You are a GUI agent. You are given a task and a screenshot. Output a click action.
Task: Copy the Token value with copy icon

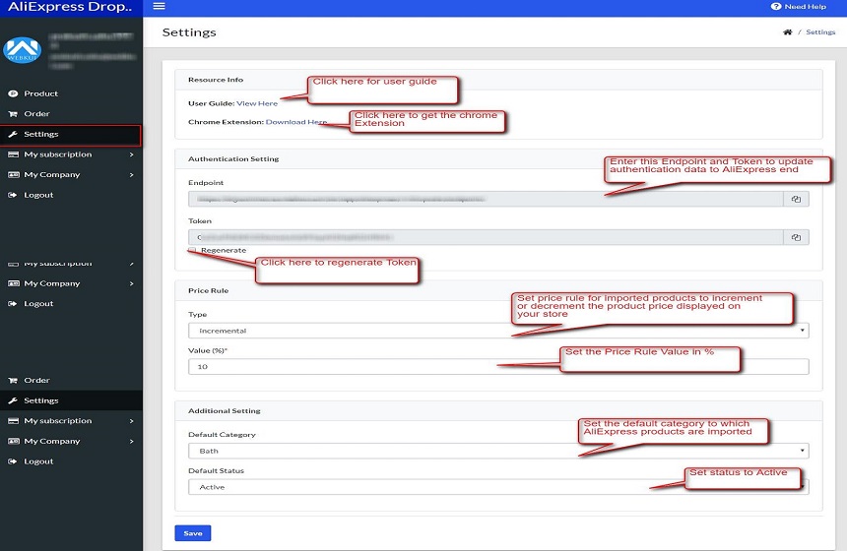pos(796,237)
